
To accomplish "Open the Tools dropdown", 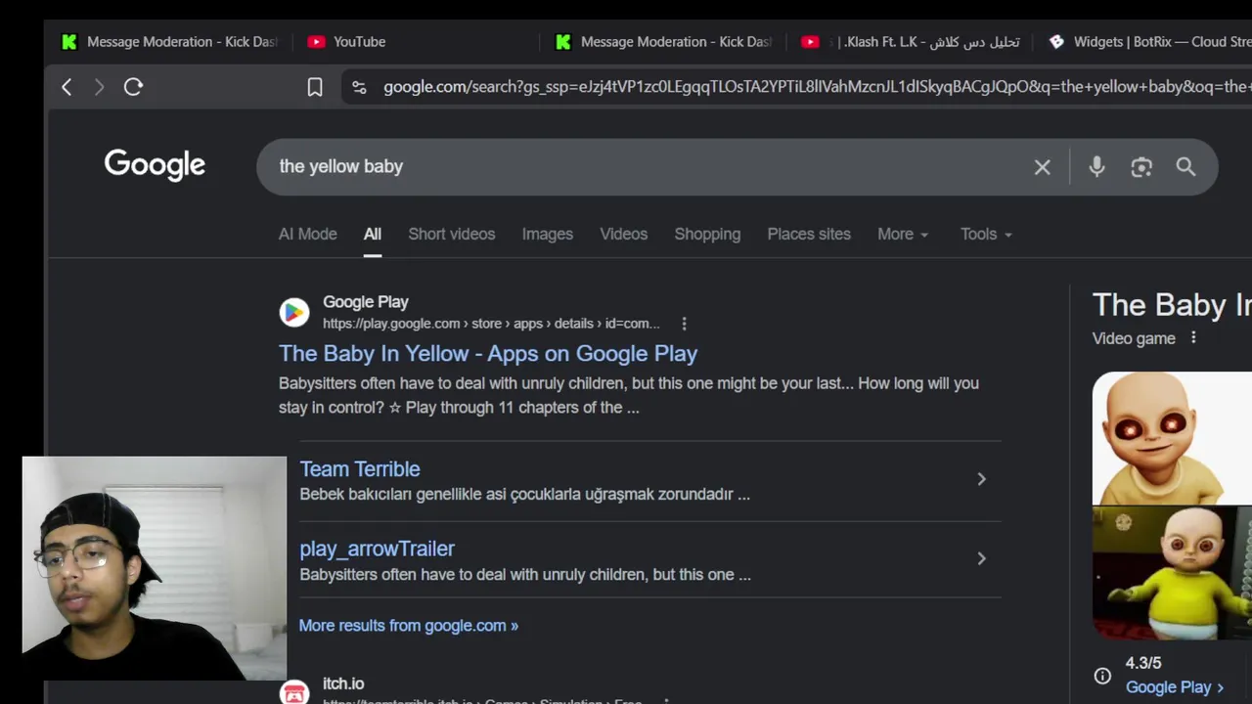I will (x=986, y=235).
